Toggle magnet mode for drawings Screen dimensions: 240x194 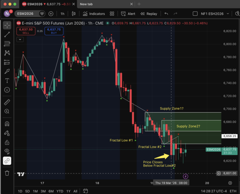click(x=7, y=124)
